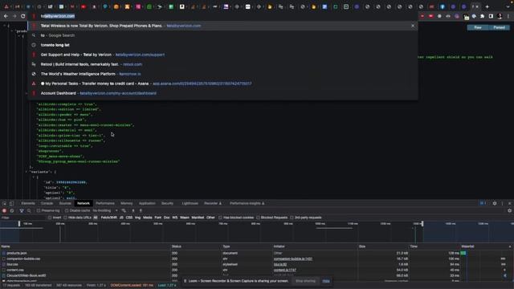Open the console issues counter badge
The height and width of the screenshot is (289, 514).
coord(483,203)
